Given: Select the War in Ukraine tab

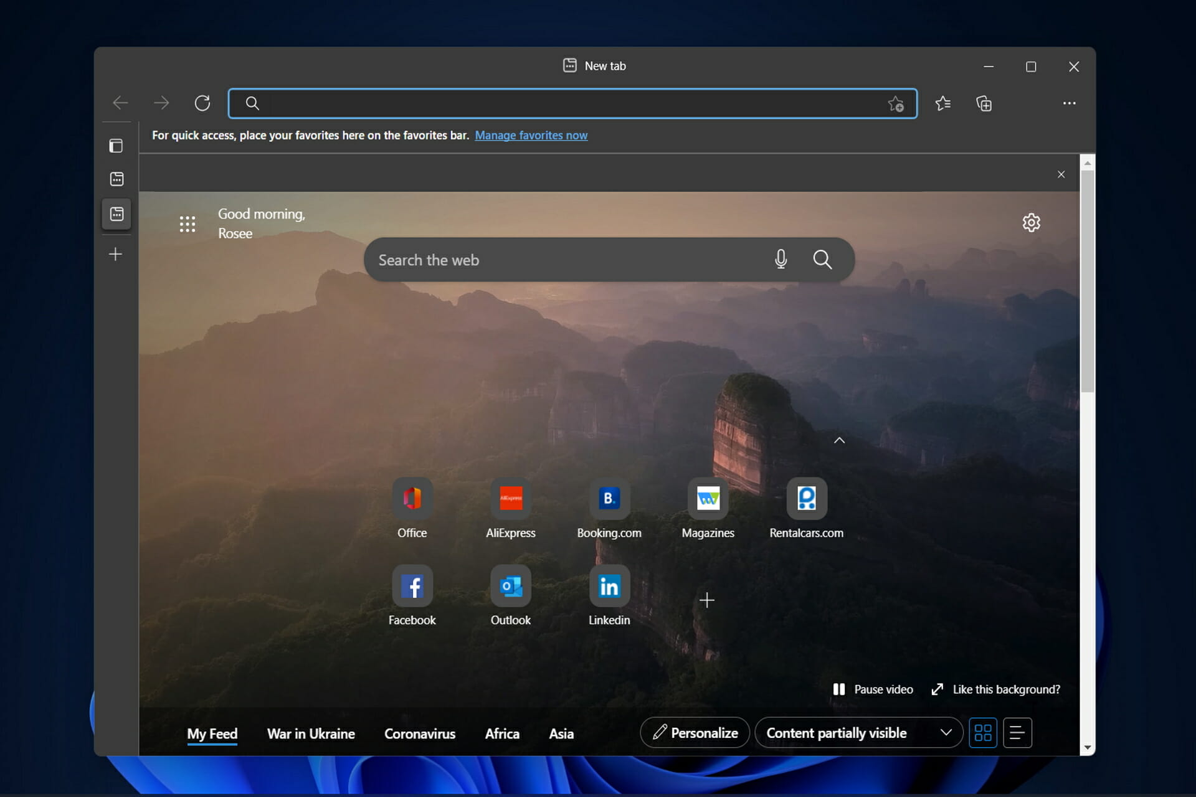Looking at the screenshot, I should (311, 734).
